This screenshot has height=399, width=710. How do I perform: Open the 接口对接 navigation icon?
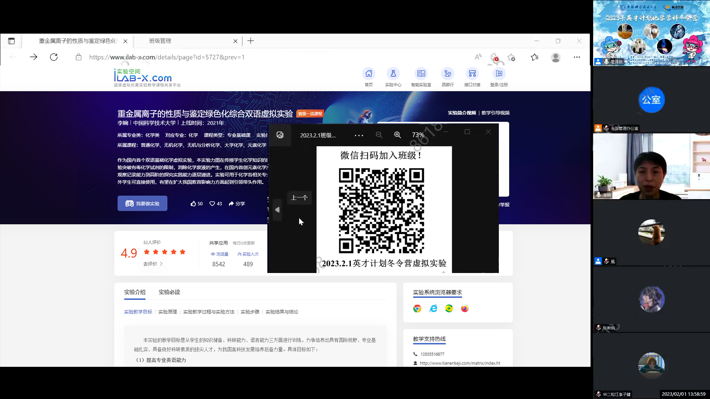(472, 74)
